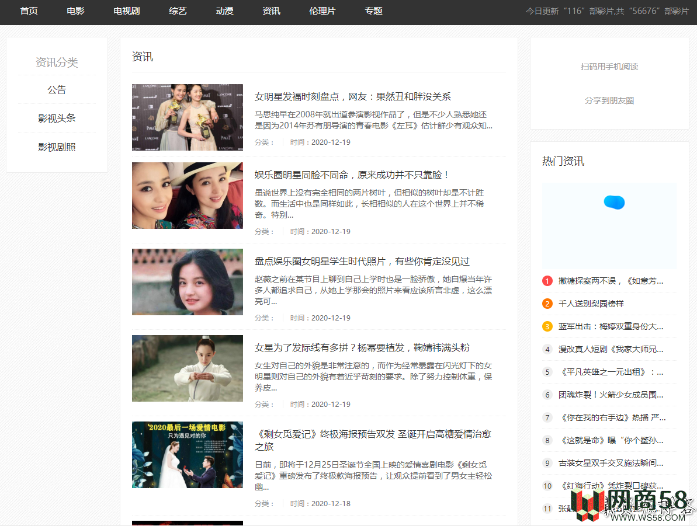Switch to 资讯 in top menu
This screenshot has height=526, width=697.
(271, 11)
